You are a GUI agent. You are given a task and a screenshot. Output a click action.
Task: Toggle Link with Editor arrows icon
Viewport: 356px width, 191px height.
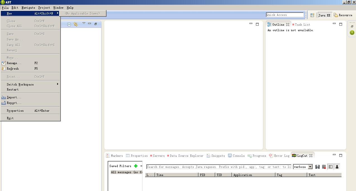(76, 24)
